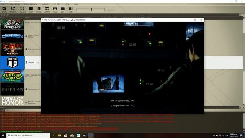This screenshot has height=138, width=245.
Task: Open the Configuration menu
Action: [x=31, y=4]
